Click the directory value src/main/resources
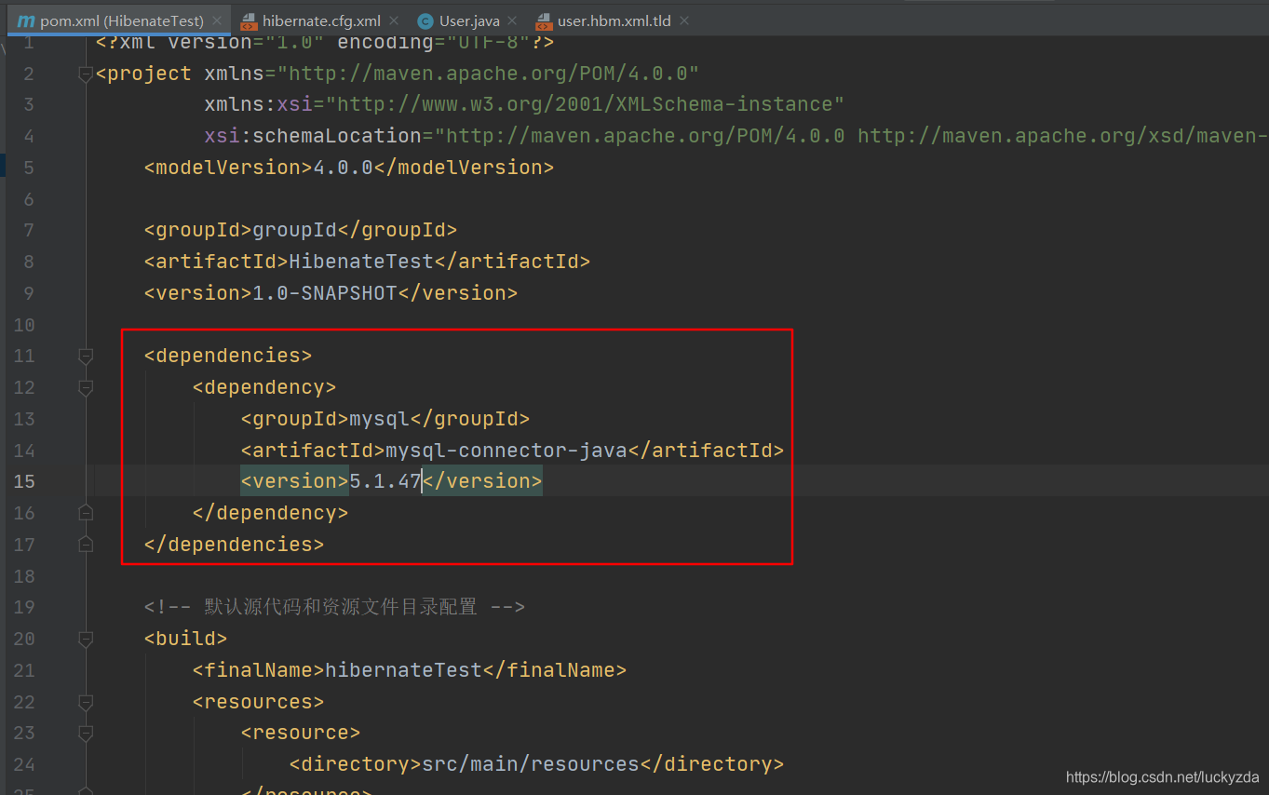This screenshot has height=795, width=1269. (x=531, y=764)
